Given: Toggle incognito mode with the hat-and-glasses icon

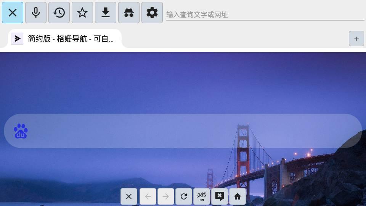Looking at the screenshot, I should 129,13.
